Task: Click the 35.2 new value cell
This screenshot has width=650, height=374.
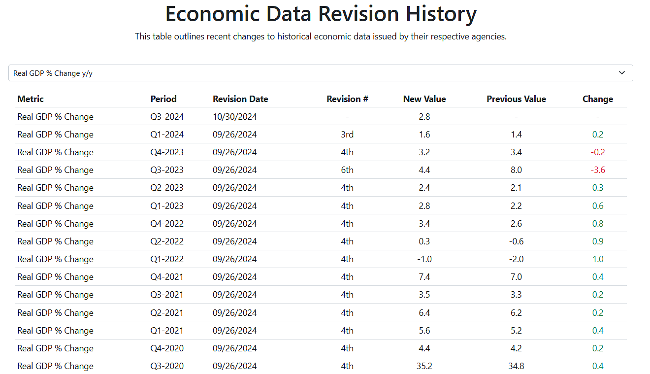Action: (x=424, y=366)
